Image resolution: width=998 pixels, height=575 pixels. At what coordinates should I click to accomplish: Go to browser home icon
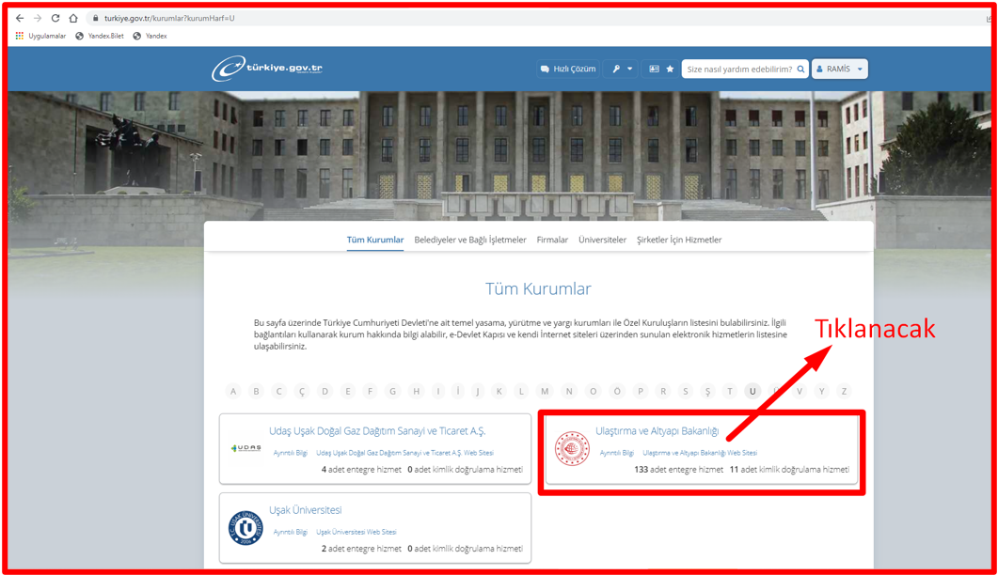tap(73, 19)
